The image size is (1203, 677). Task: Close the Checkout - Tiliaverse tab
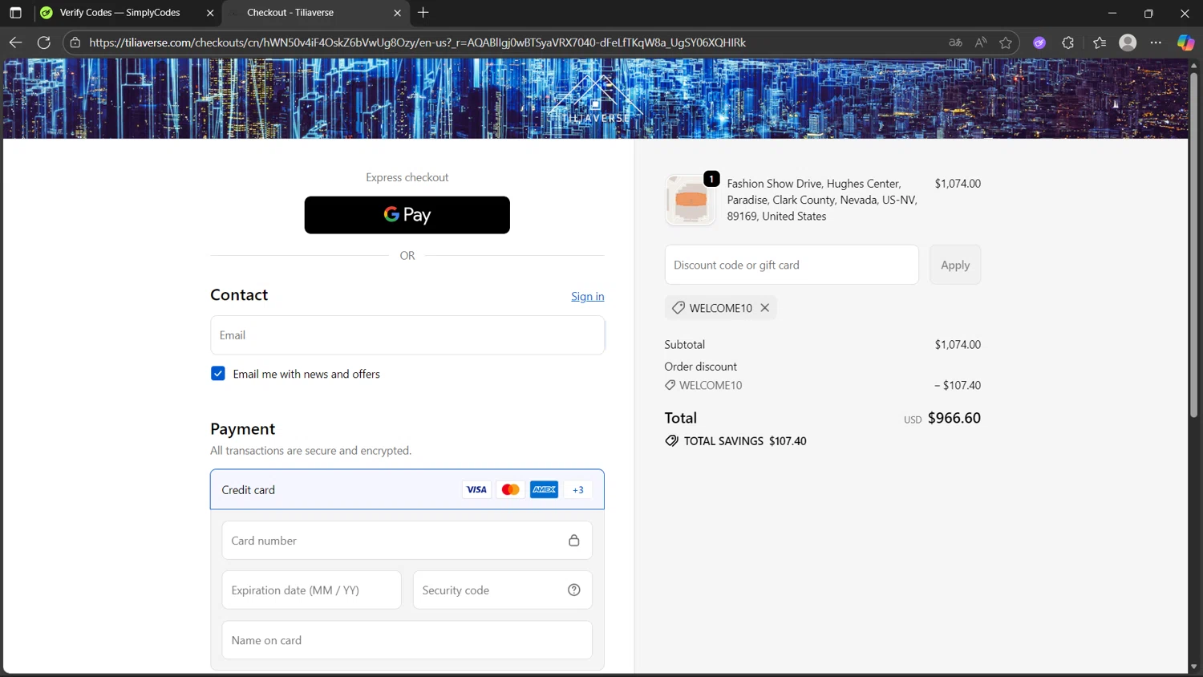pyautogui.click(x=397, y=13)
